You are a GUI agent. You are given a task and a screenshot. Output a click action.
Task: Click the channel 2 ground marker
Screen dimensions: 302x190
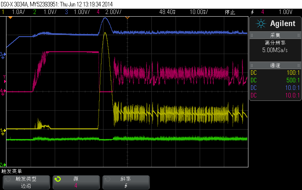(3, 165)
